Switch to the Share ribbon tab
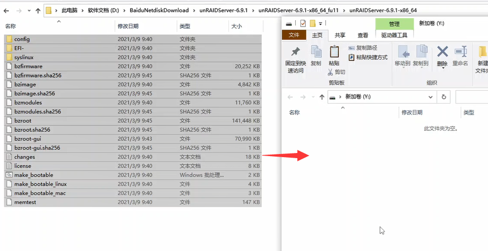Viewport: 488px width, 251px height. click(340, 35)
